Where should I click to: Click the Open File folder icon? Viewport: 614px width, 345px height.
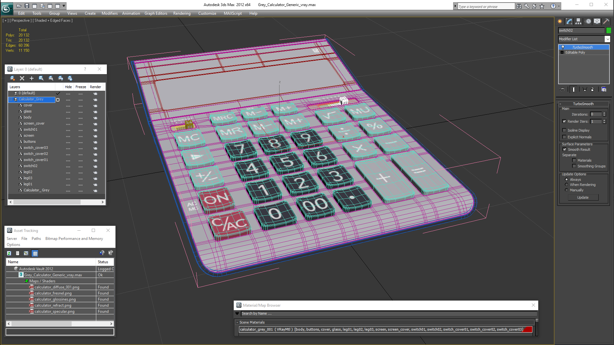coord(19,6)
